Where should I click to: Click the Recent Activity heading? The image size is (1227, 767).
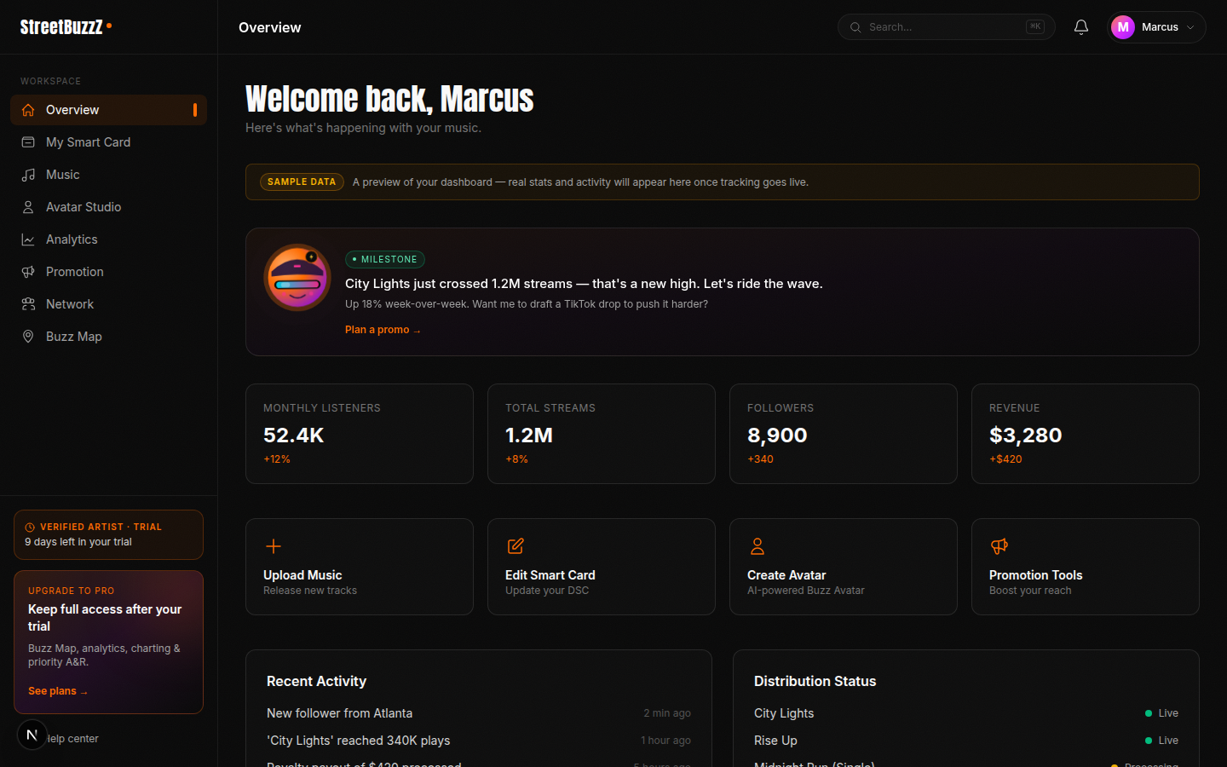(x=316, y=681)
